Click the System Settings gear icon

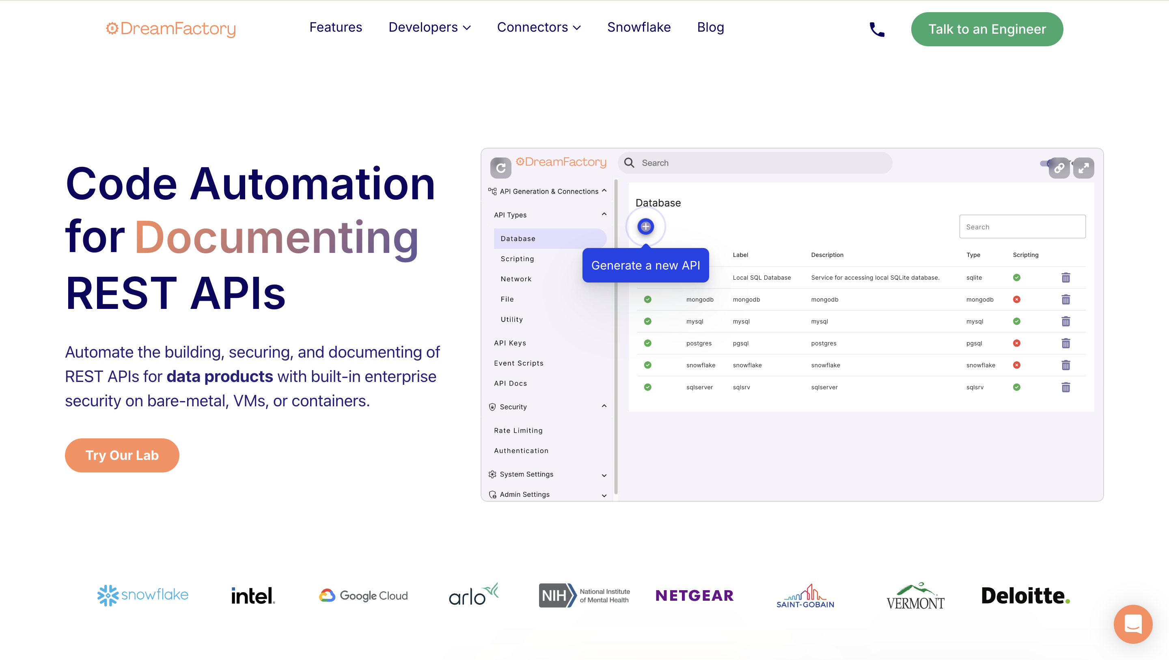point(492,474)
